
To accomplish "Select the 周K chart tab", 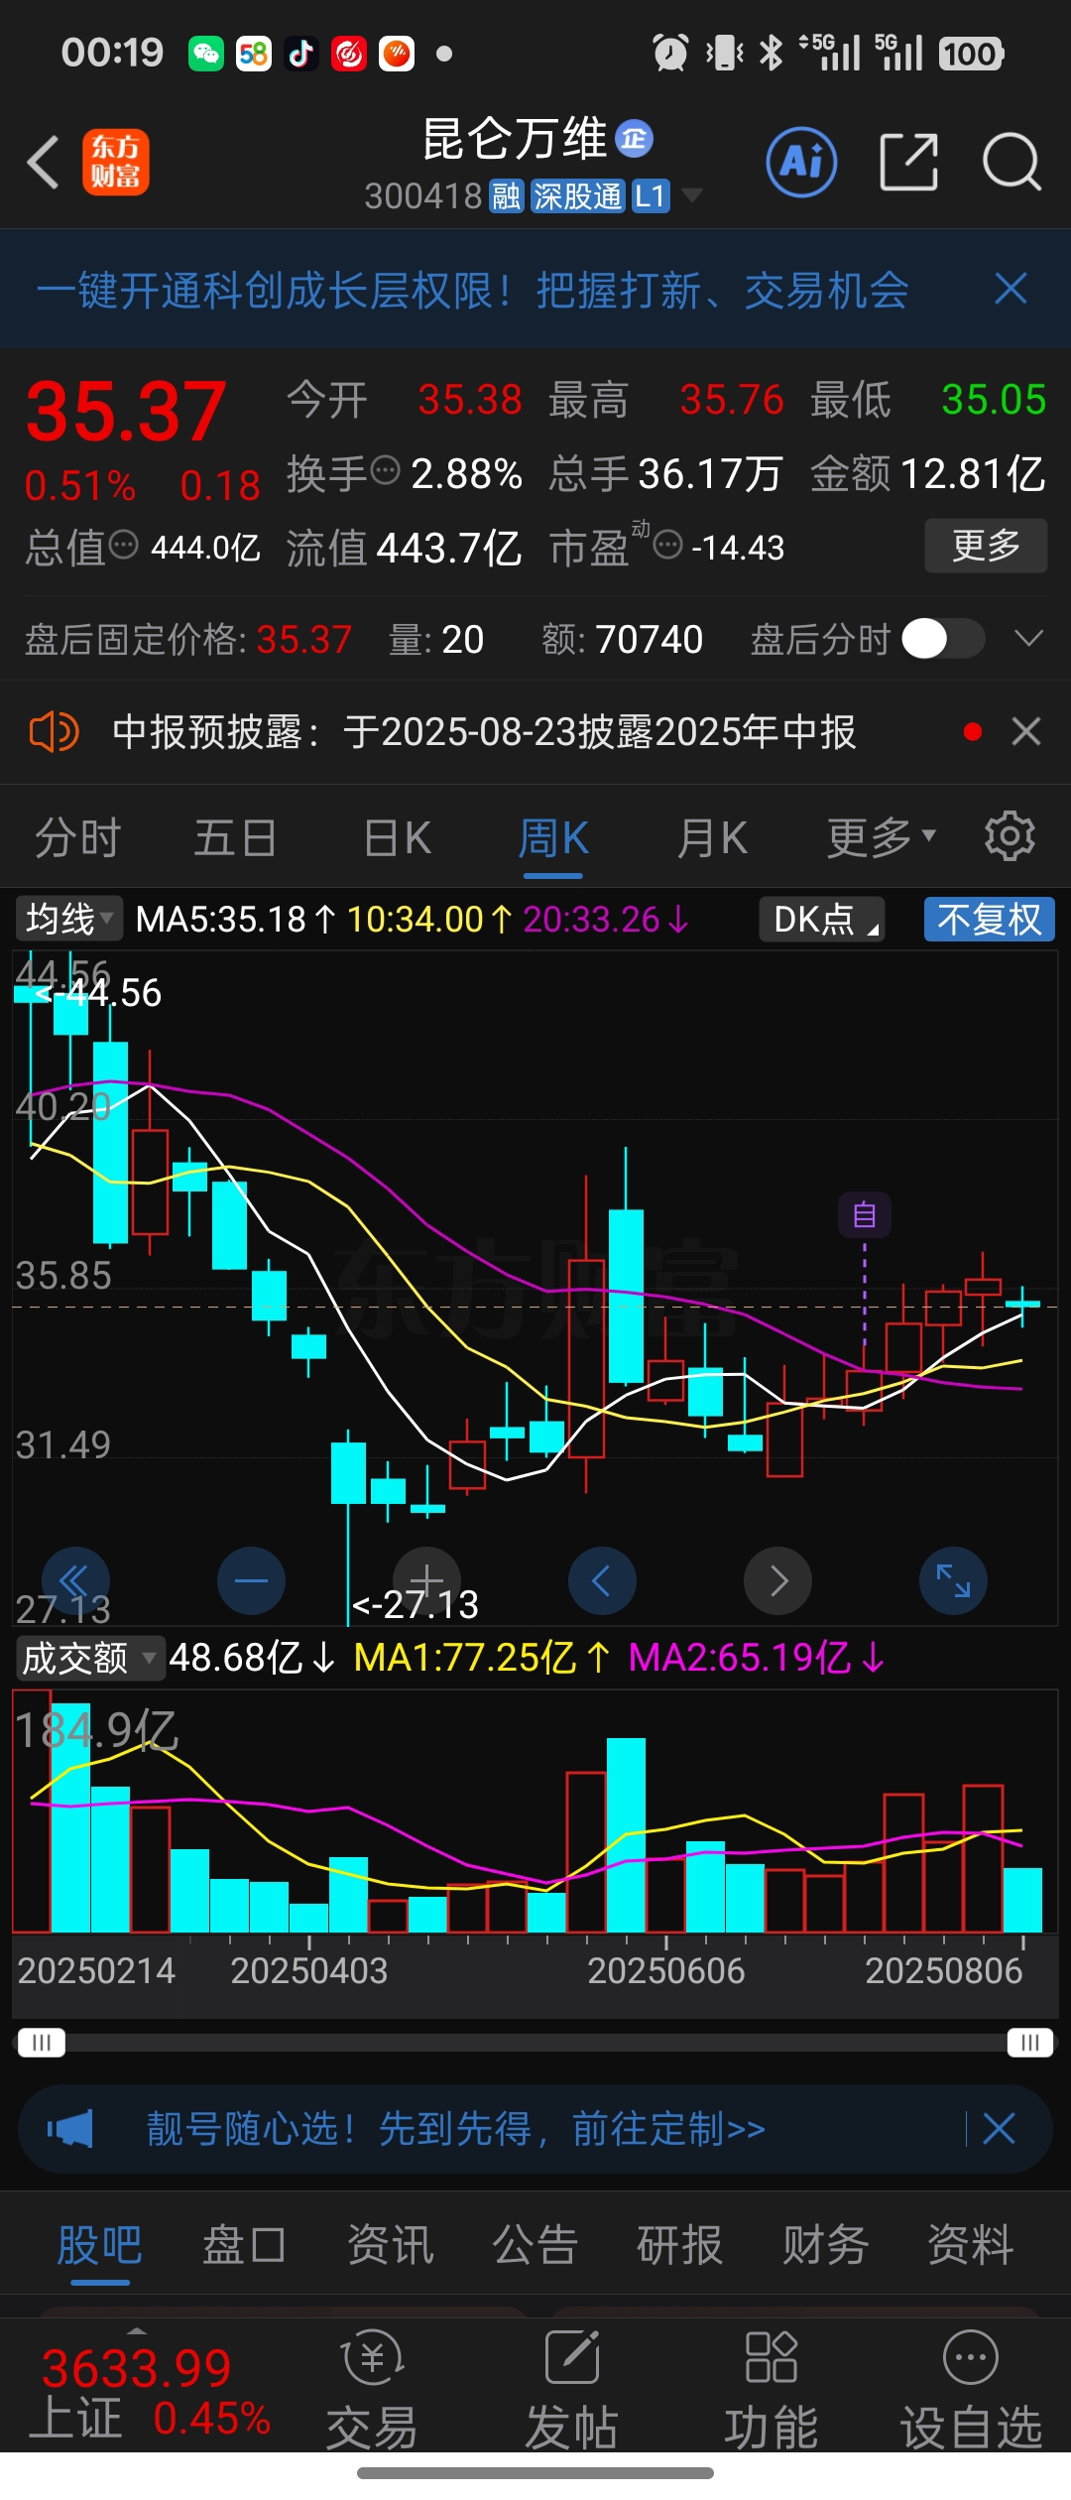I will point(553,838).
